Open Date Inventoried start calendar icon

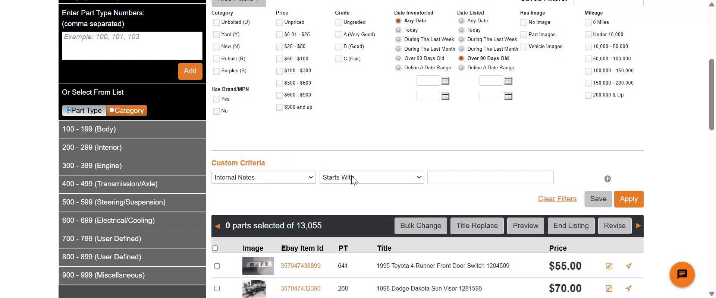[x=445, y=81]
